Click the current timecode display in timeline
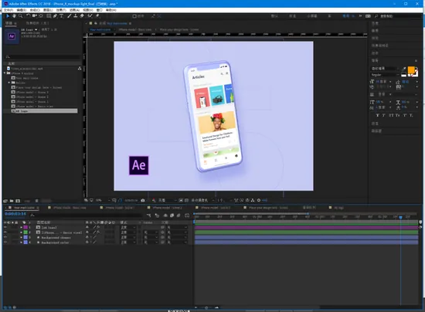The height and width of the screenshot is (312, 425). [15, 214]
